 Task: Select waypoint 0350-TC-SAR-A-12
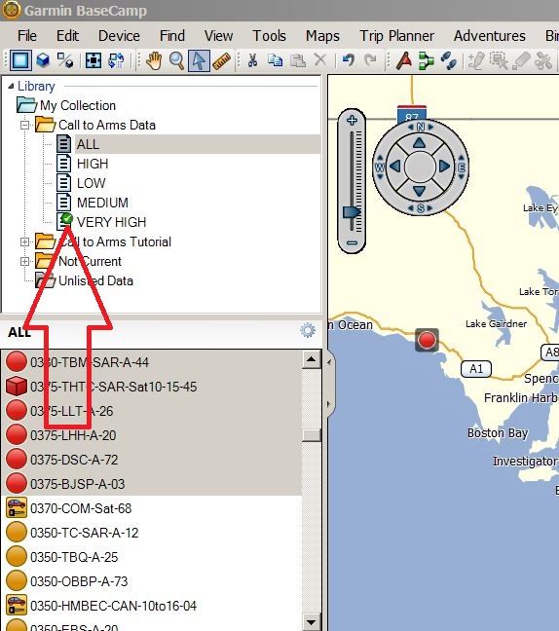(x=85, y=533)
